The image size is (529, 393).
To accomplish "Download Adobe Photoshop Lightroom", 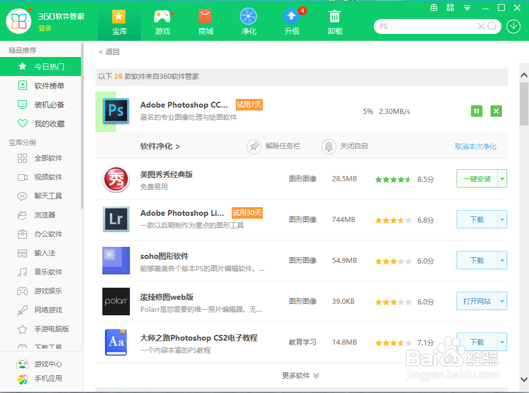I will (x=477, y=219).
